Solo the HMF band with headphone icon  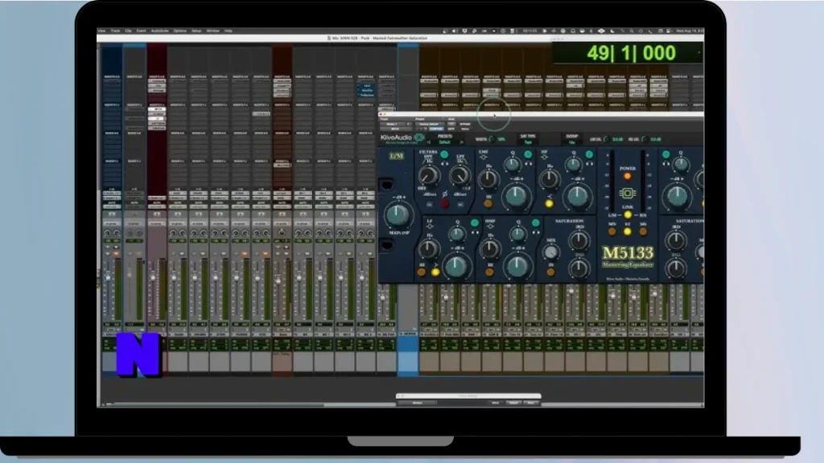[535, 232]
